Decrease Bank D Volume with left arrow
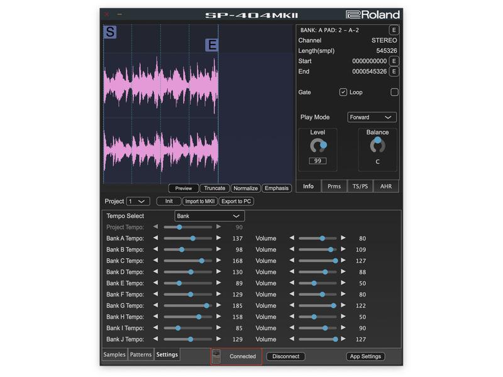The width and height of the screenshot is (503, 377). click(x=292, y=272)
